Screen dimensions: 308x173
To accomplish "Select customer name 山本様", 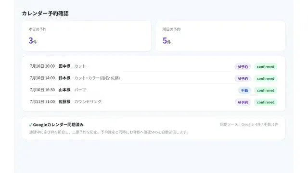I will [64, 90].
